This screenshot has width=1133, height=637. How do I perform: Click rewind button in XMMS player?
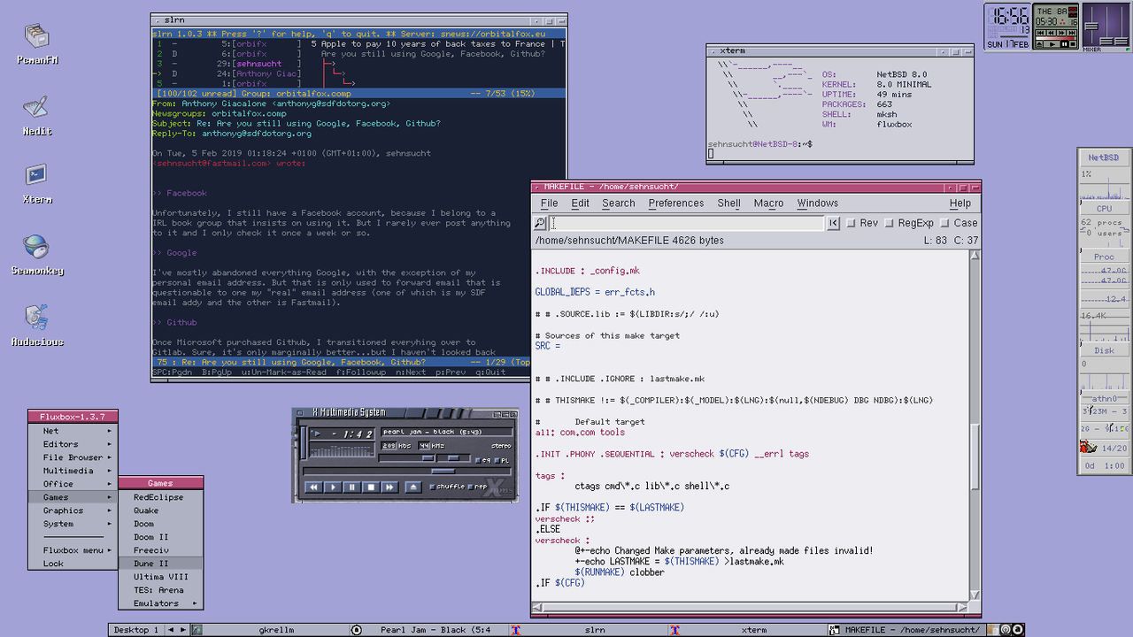coord(313,487)
